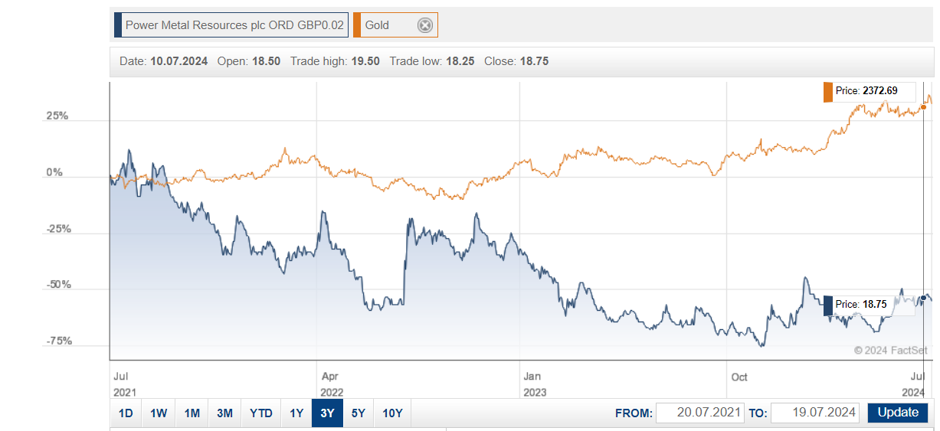
Task: Switch chart range to 5Y
Action: (x=359, y=413)
